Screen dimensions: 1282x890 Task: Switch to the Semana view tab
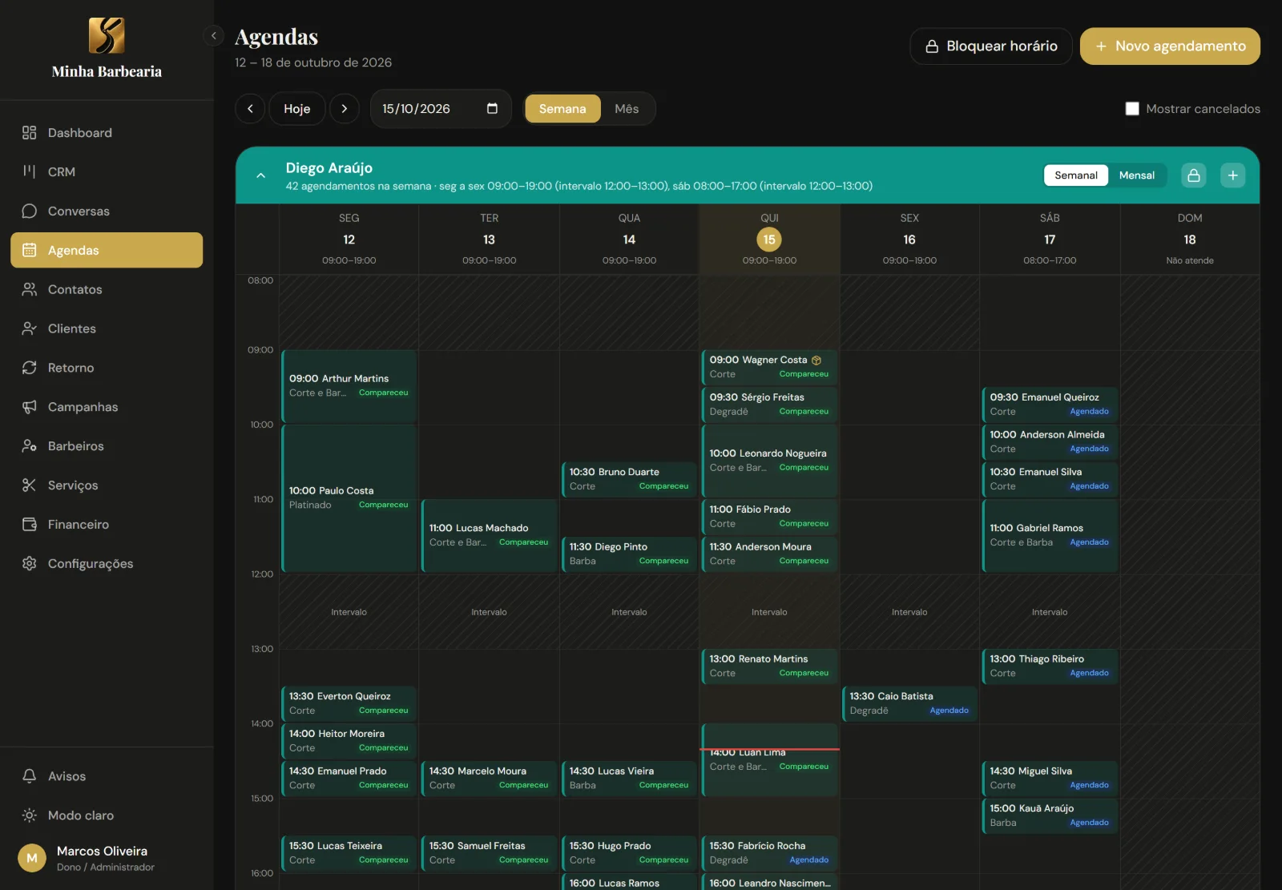[562, 109]
